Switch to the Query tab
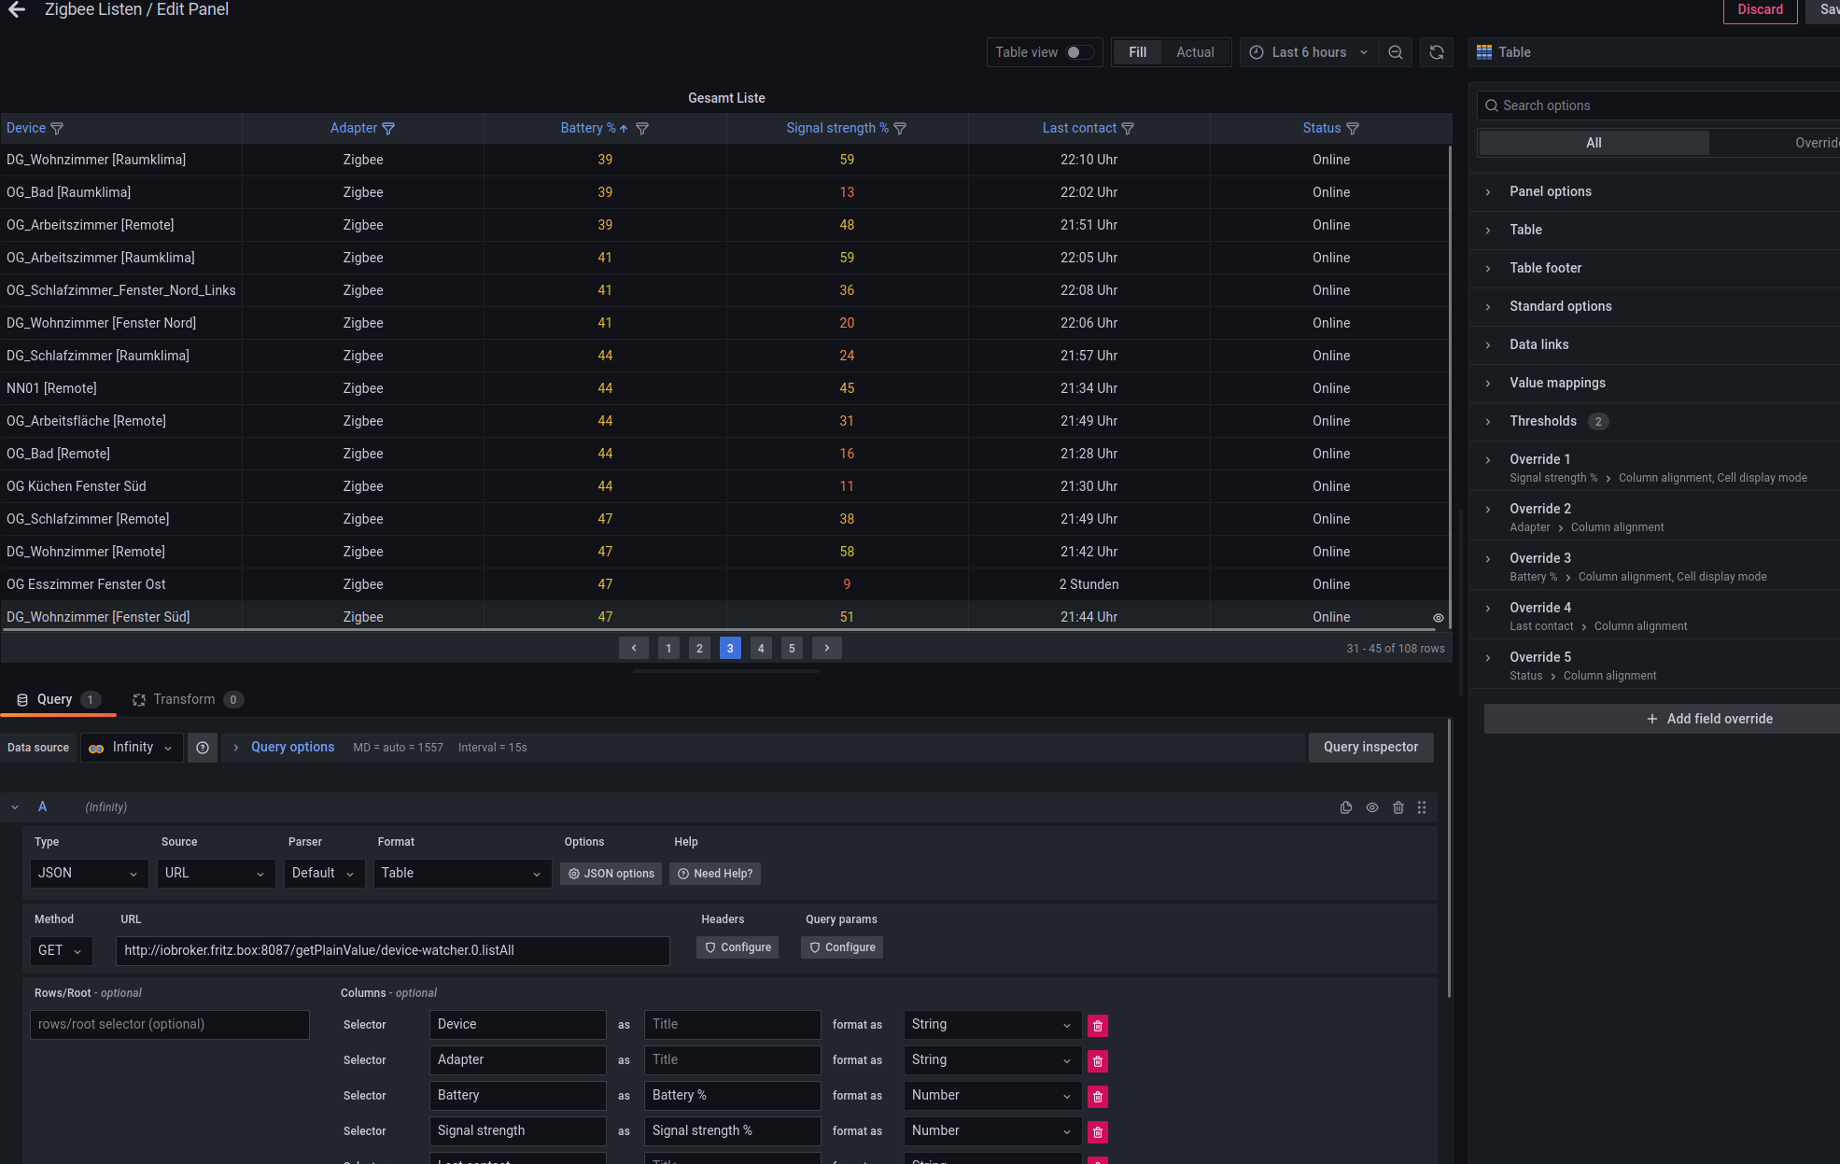 [x=58, y=700]
